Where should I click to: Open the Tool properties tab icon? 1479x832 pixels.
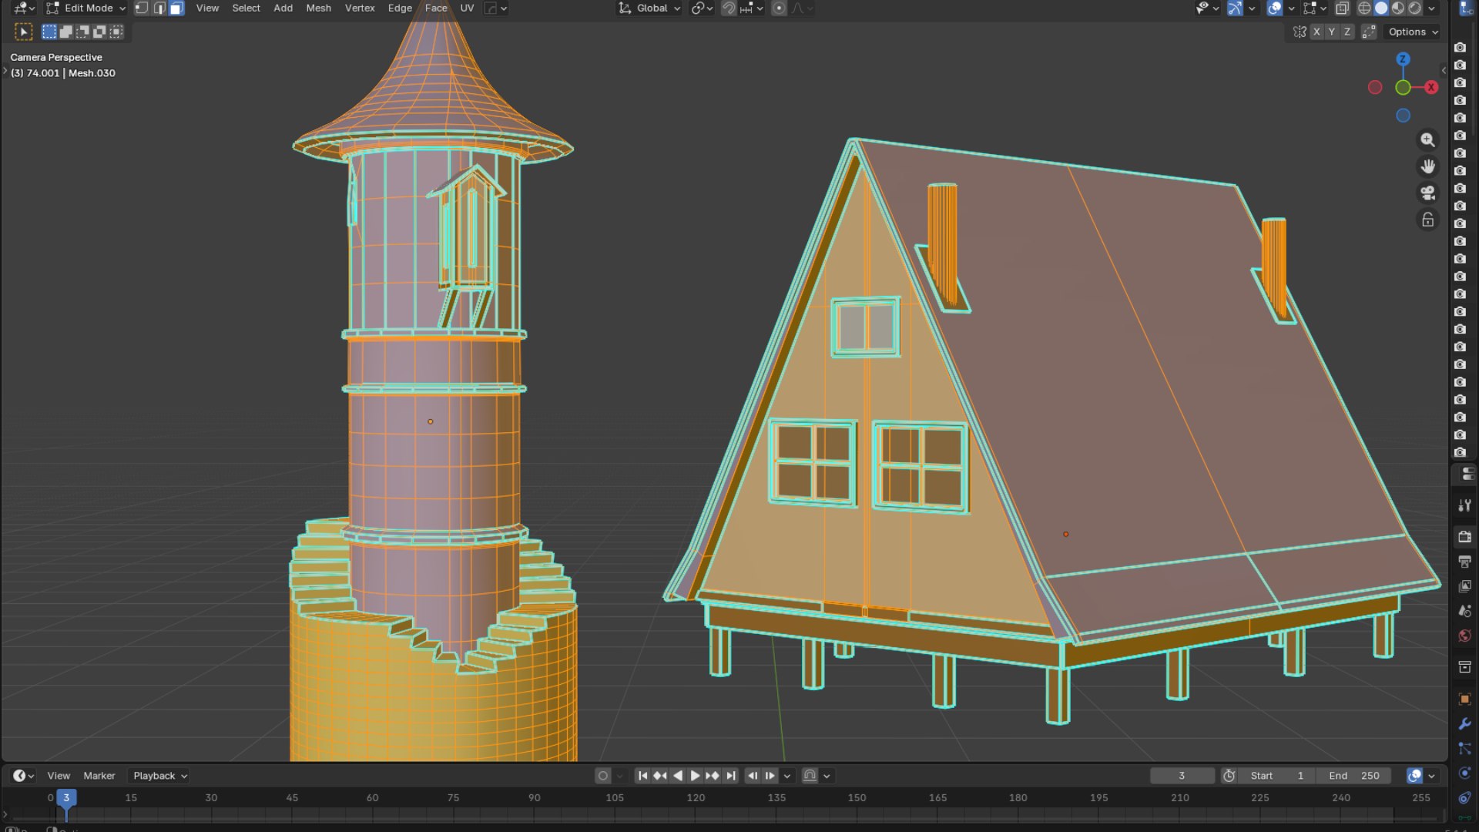pyautogui.click(x=1464, y=505)
